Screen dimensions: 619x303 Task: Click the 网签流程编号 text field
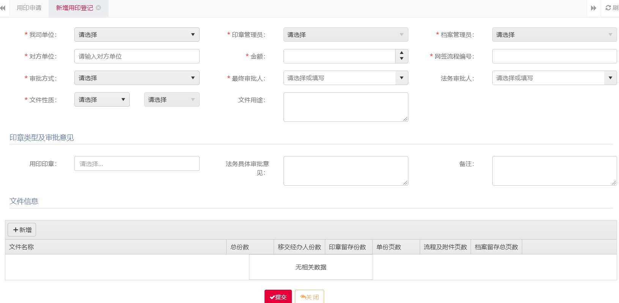click(x=554, y=56)
